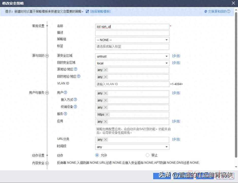The image size is (238, 183).
Task: Open the 策略组 dropdown
Action: (x=167, y=40)
